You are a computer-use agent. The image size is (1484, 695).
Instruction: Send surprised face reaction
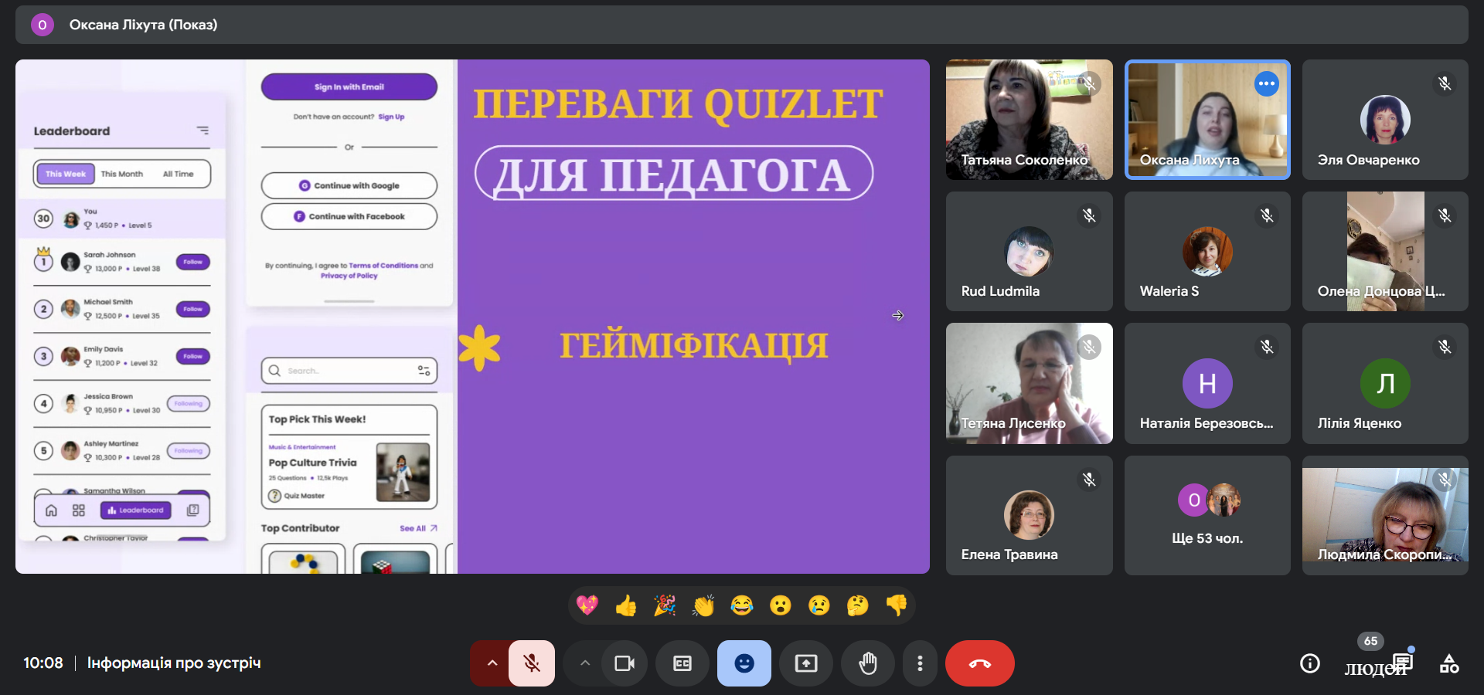(x=781, y=605)
